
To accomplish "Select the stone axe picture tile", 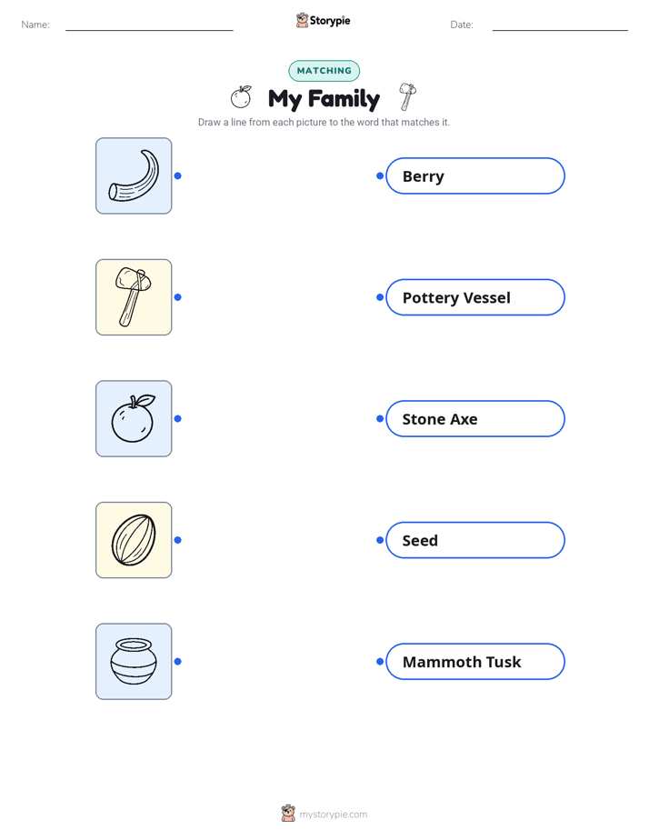I will [x=134, y=297].
